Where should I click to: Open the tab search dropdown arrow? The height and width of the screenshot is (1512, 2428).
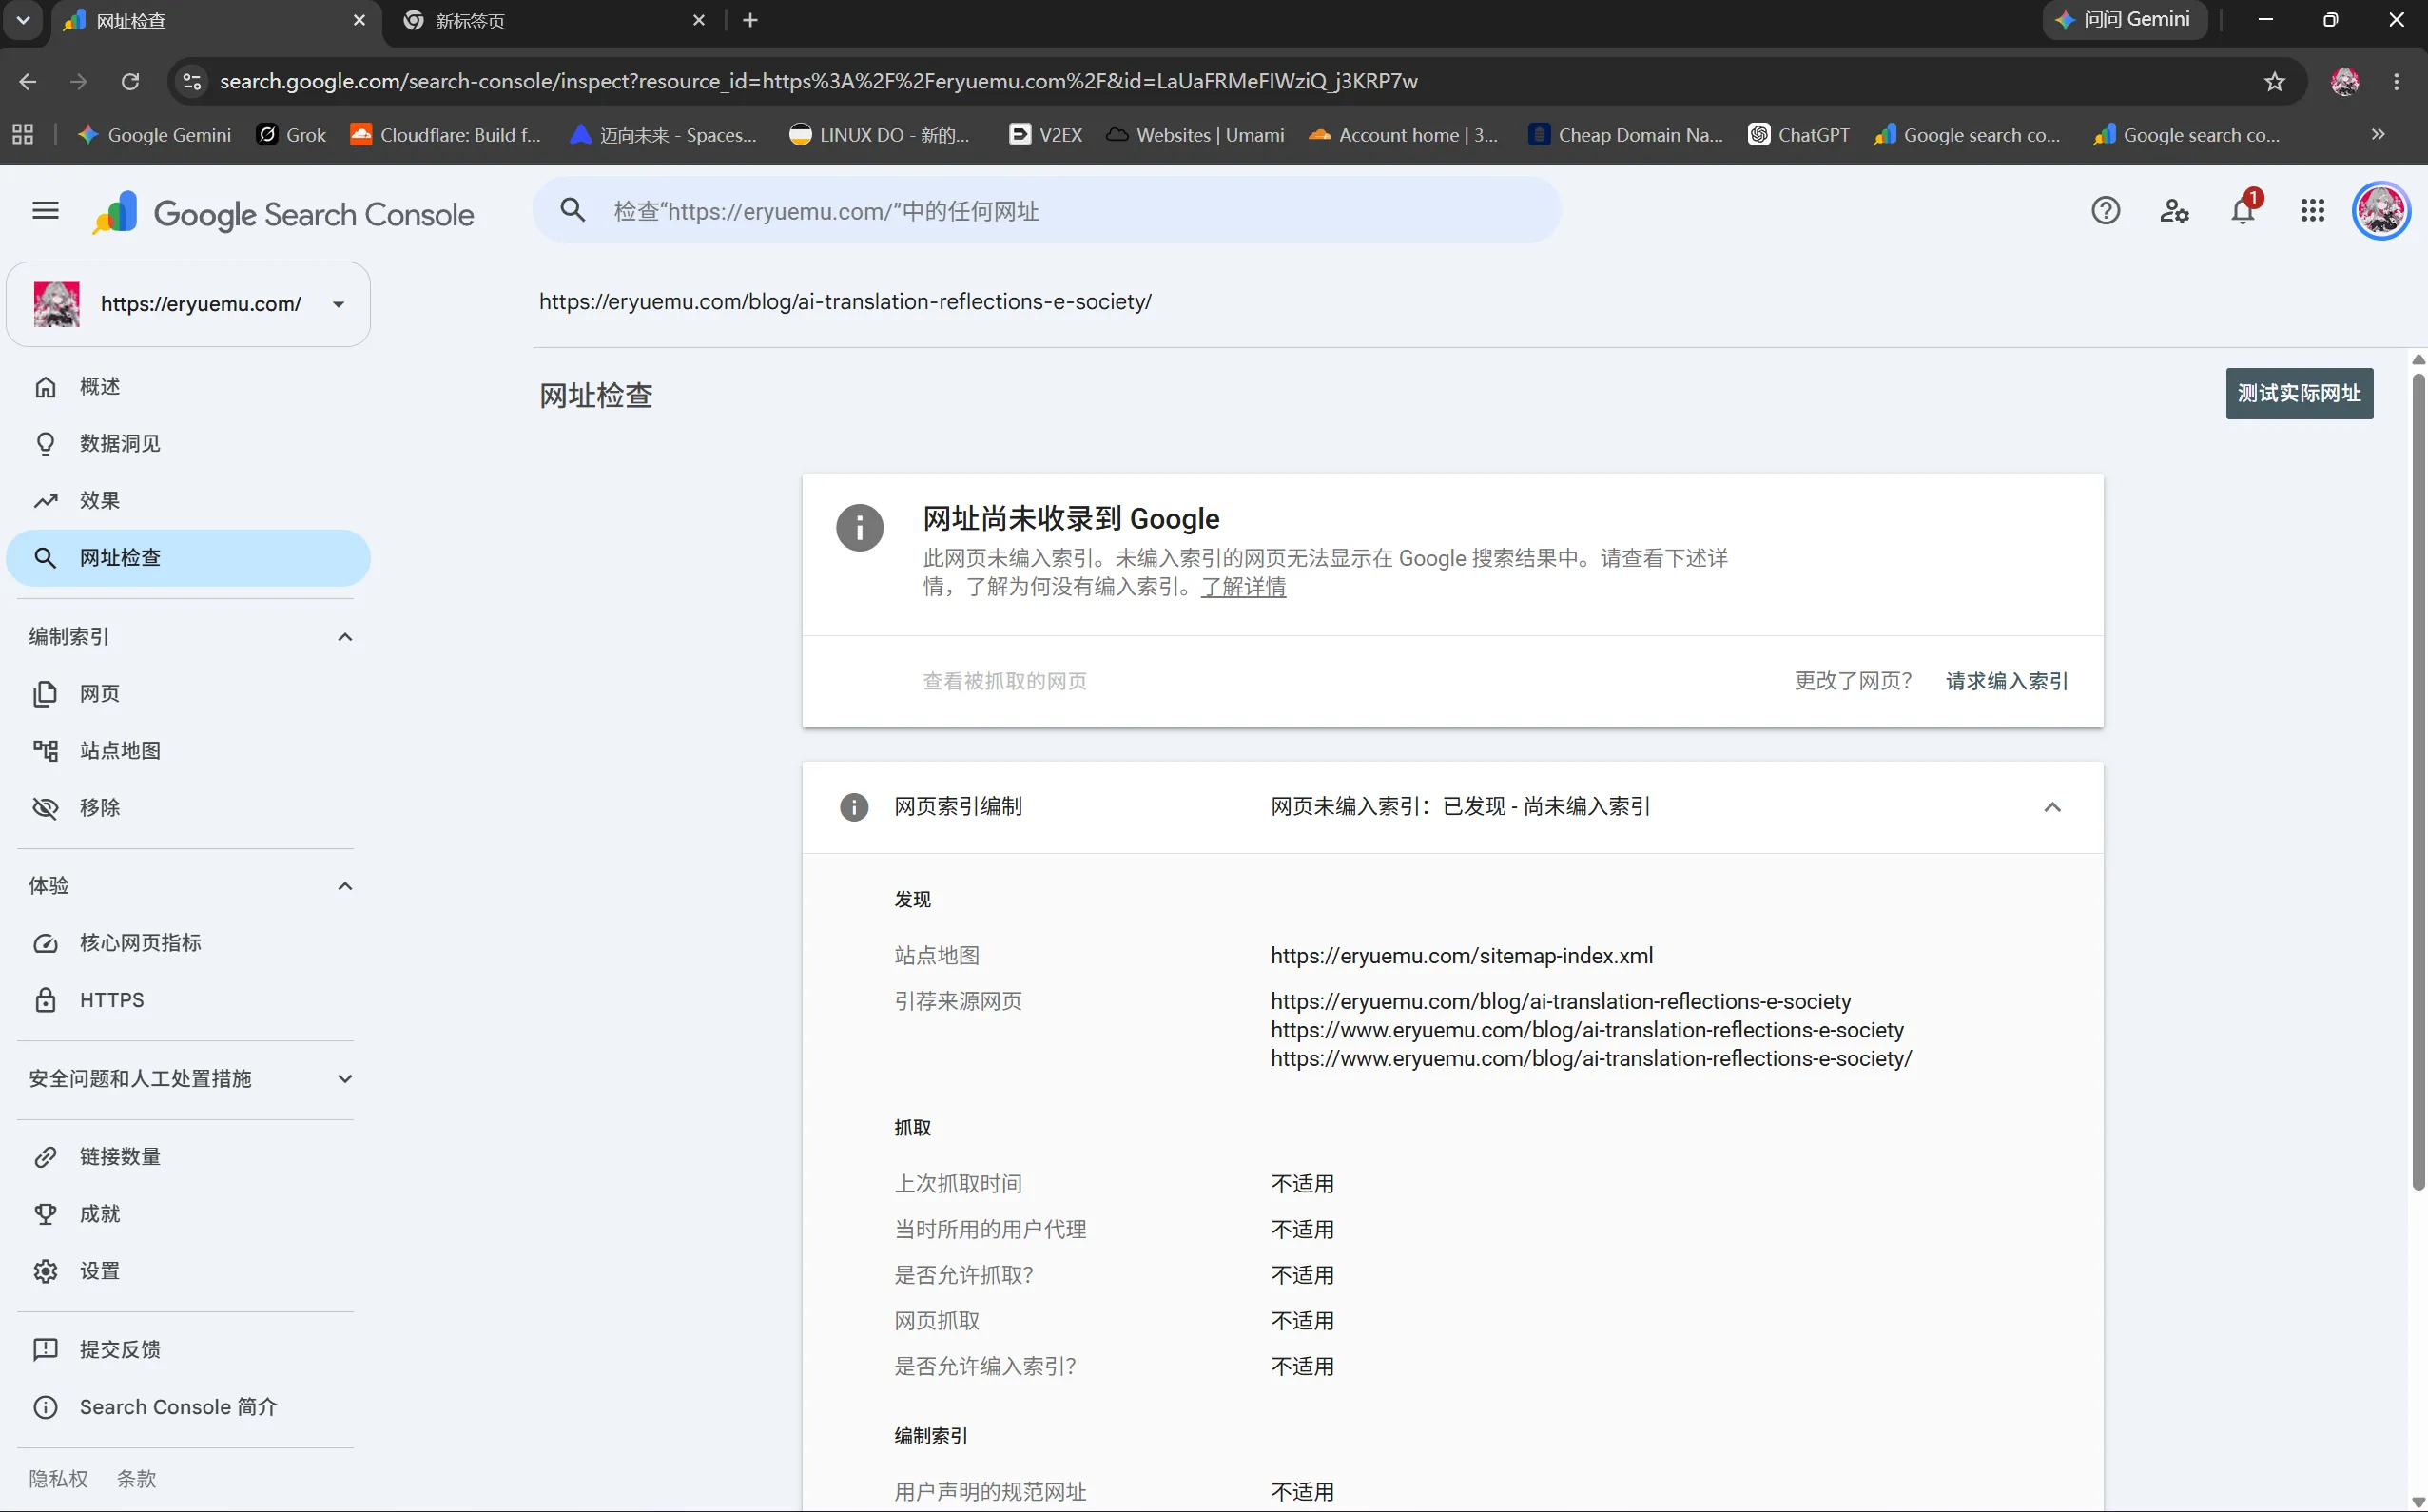23,20
